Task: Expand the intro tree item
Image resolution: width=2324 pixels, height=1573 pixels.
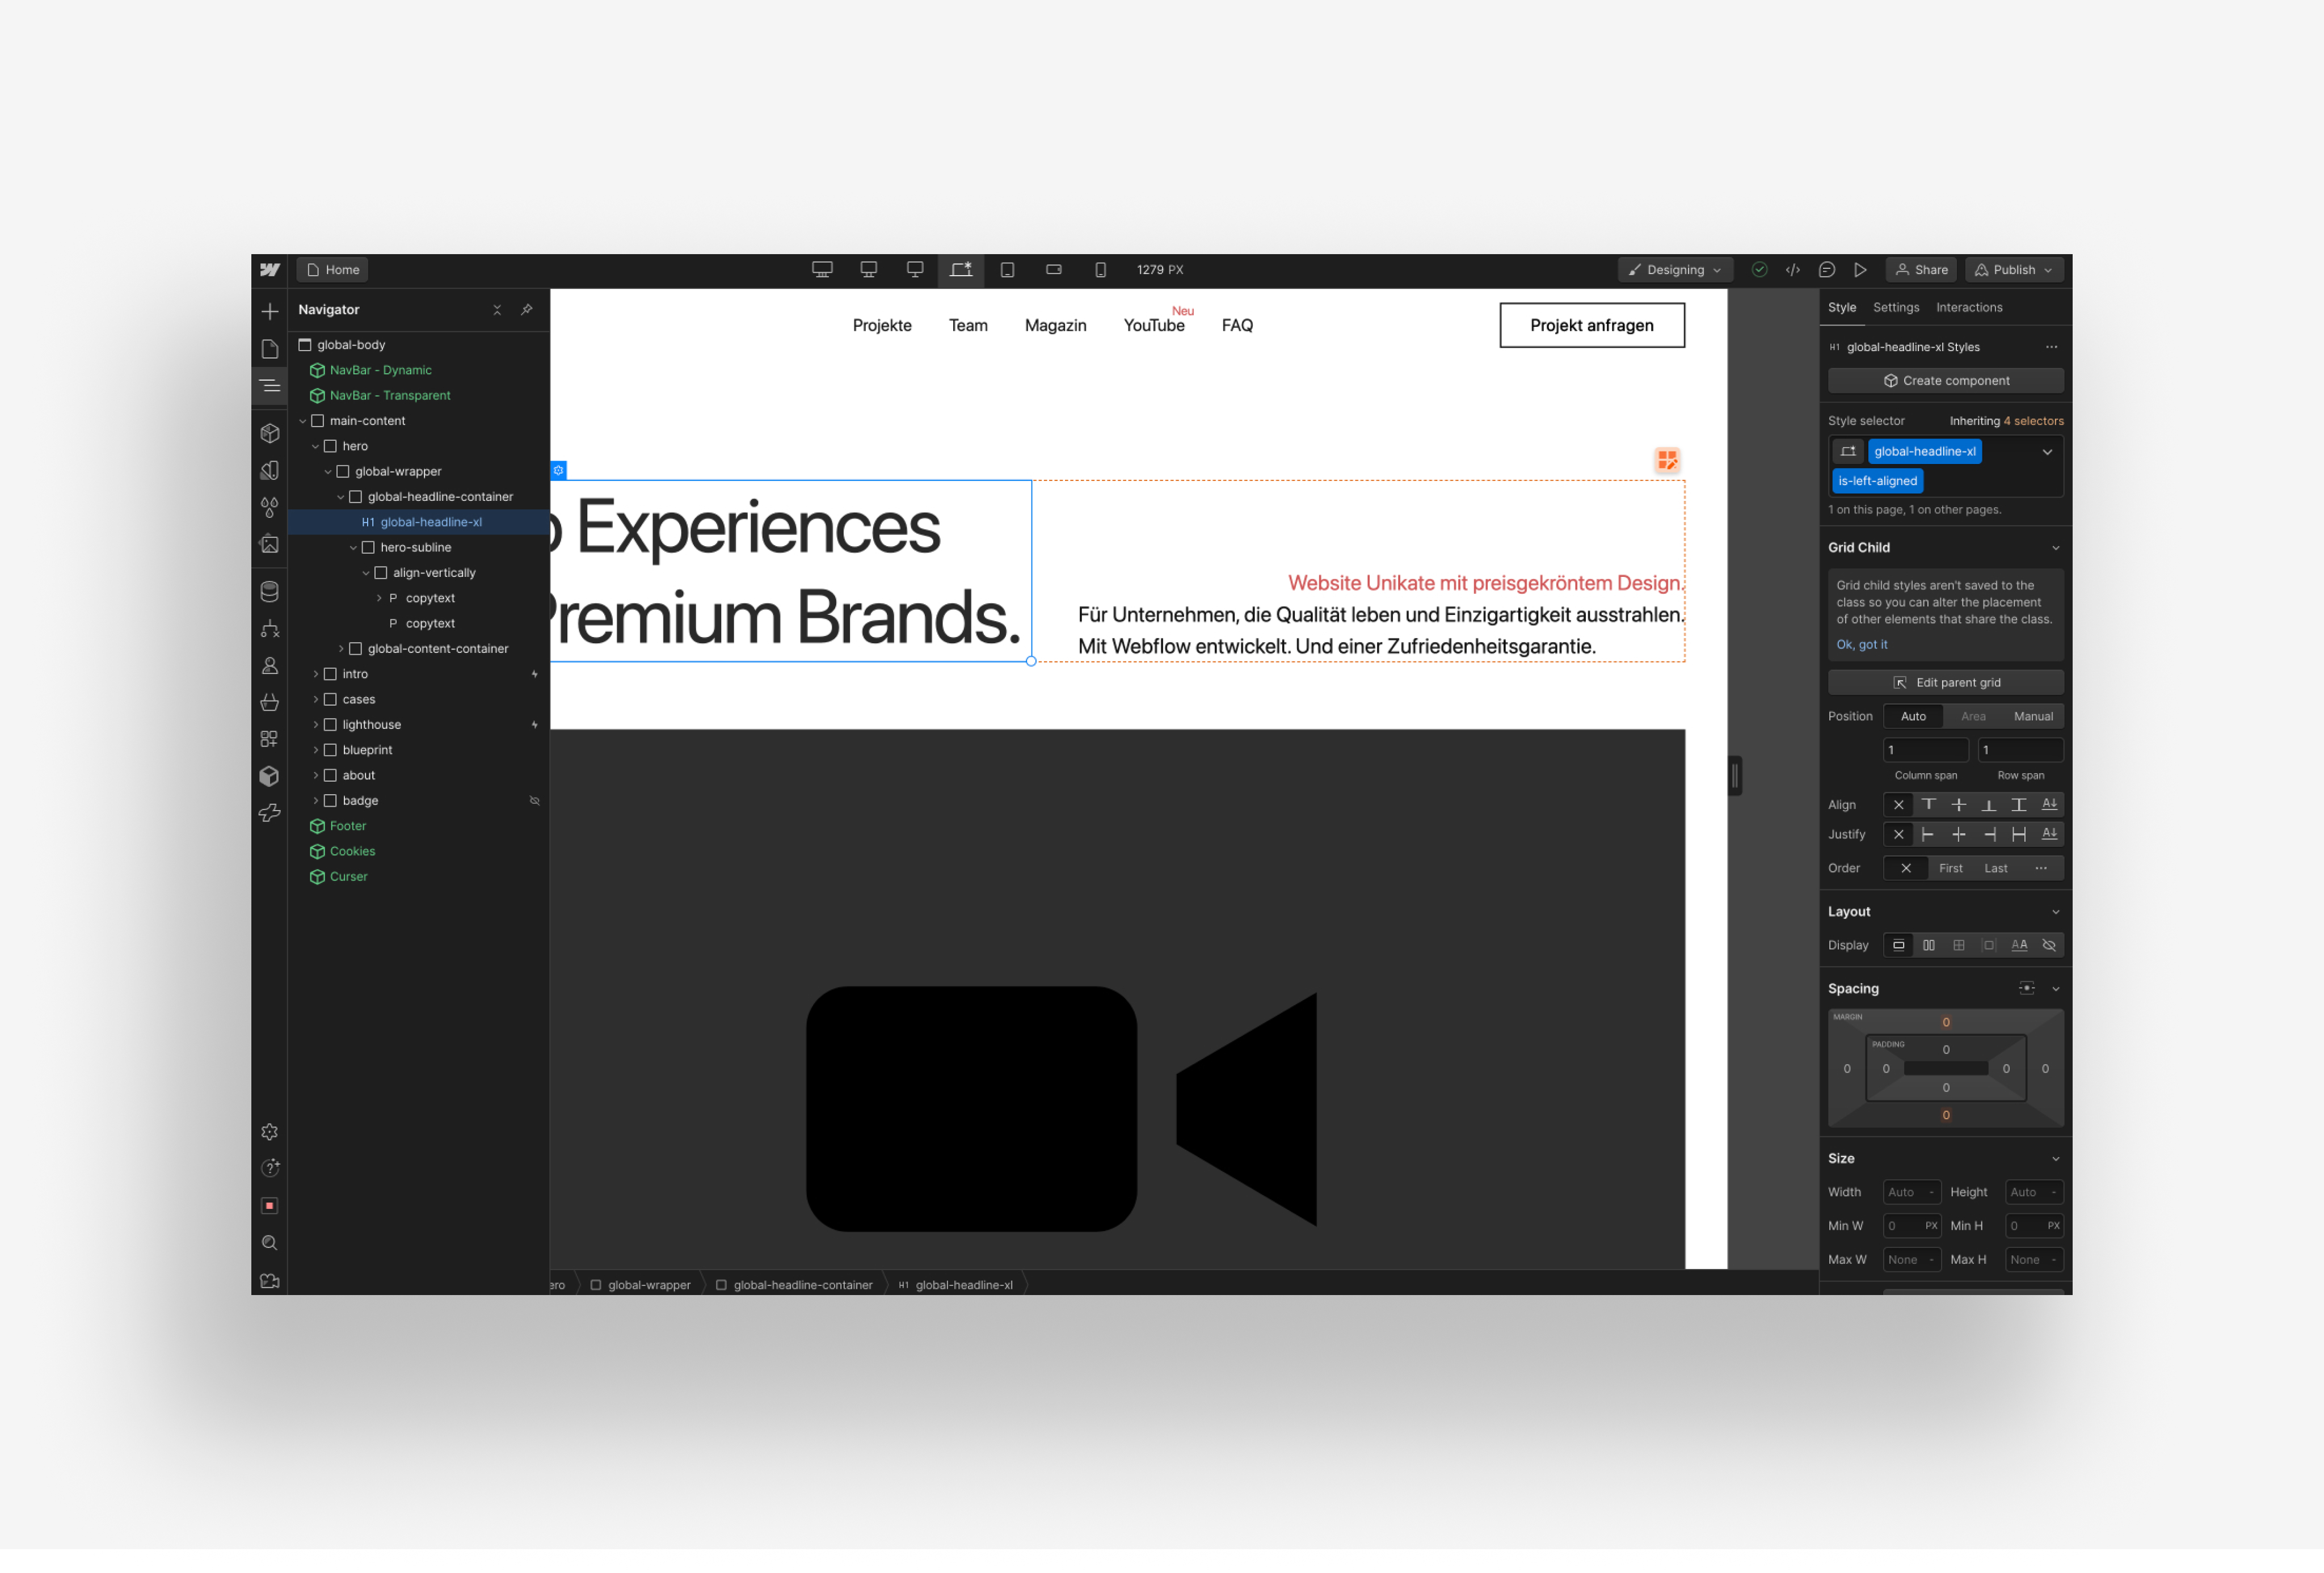Action: [x=316, y=674]
